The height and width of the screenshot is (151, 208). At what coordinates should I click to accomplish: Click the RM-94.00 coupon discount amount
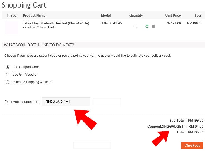[x=196, y=127]
